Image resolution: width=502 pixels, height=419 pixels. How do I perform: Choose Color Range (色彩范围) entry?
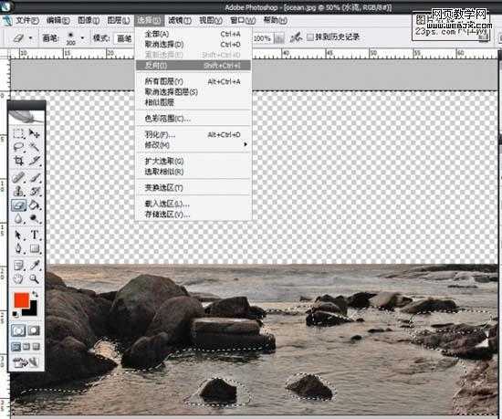pos(193,119)
